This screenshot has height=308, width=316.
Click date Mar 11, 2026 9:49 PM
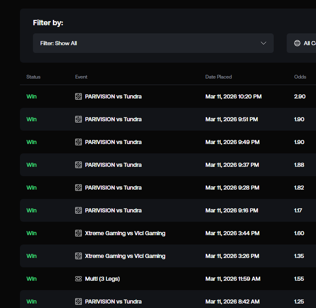tap(232, 142)
